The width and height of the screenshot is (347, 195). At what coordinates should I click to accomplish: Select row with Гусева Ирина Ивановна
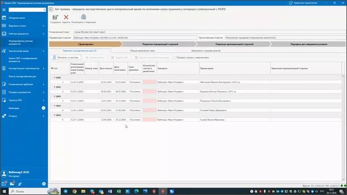(x=196, y=120)
